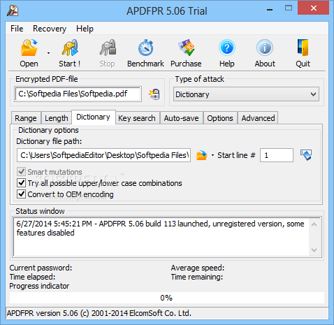
Task: Click status window scroll down arrow
Action: (314, 250)
